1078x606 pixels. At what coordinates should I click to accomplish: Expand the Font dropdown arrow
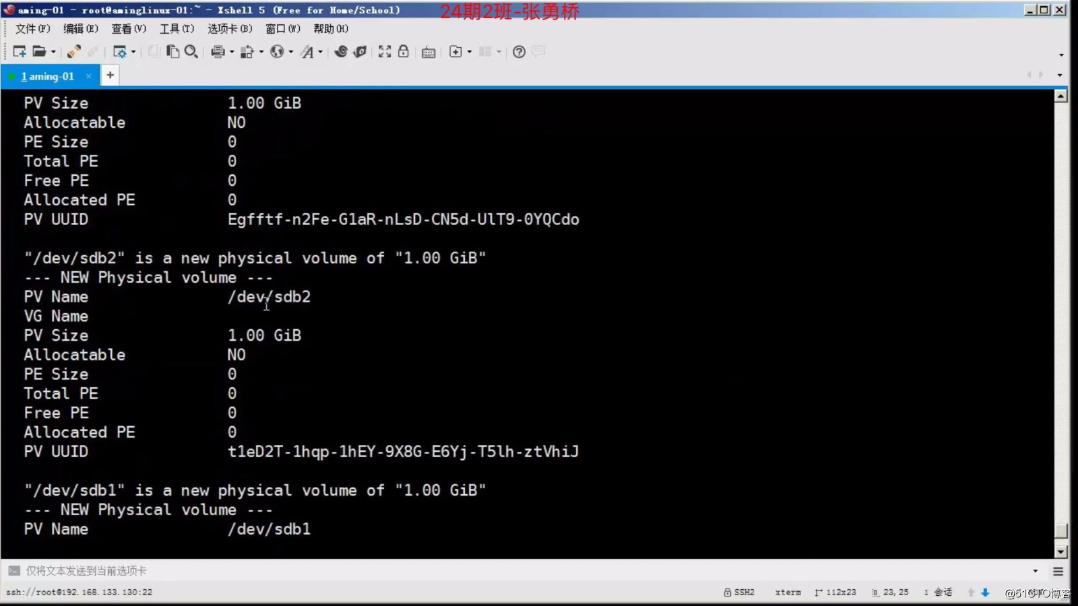click(x=321, y=52)
